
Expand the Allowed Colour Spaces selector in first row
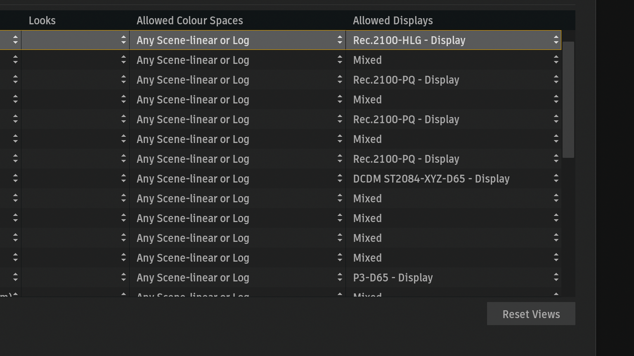[237, 40]
